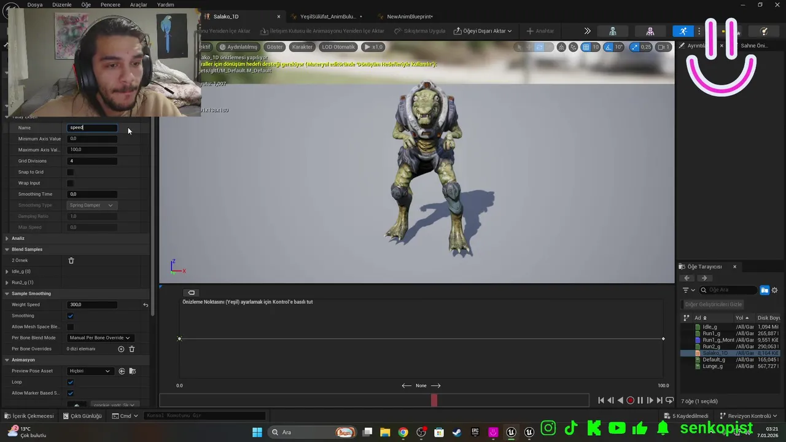Open the Araçlar menu

coord(139,4)
